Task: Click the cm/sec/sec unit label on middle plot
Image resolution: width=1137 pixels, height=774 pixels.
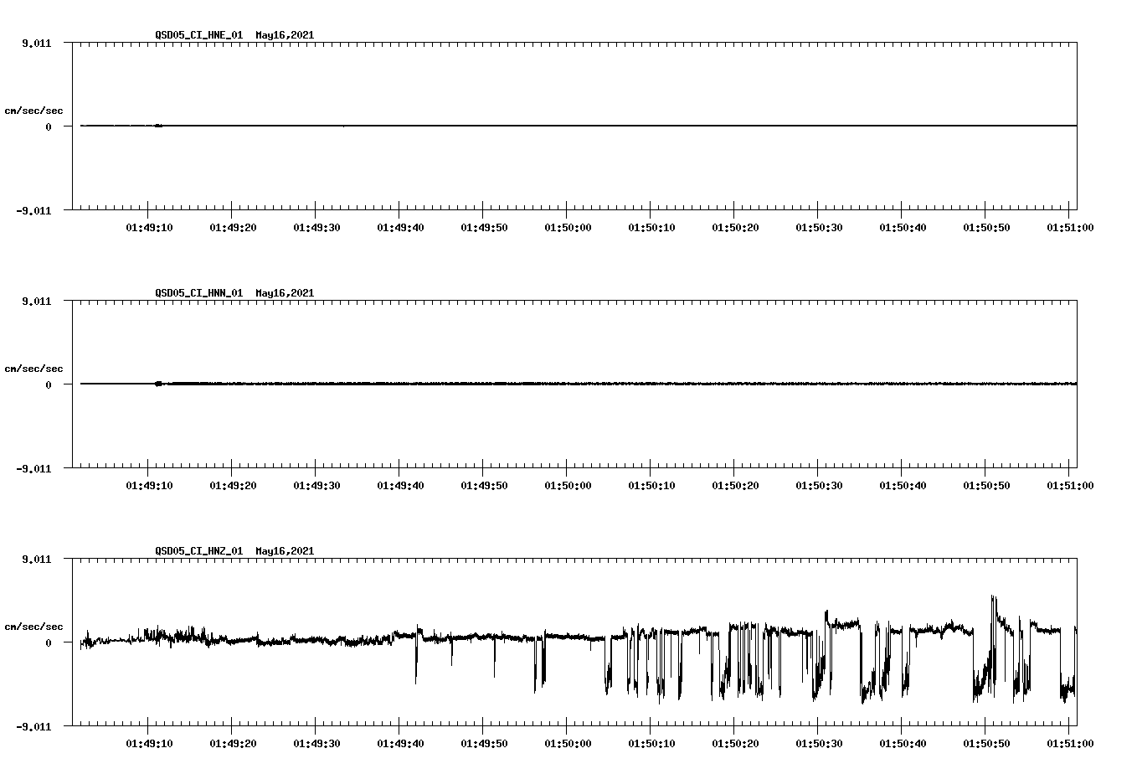Action: click(33, 368)
